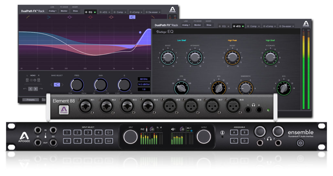Switch to the EQ tab in Vintage EQ window
Image resolution: width=333 pixels, height=176 pixels.
click(x=224, y=26)
